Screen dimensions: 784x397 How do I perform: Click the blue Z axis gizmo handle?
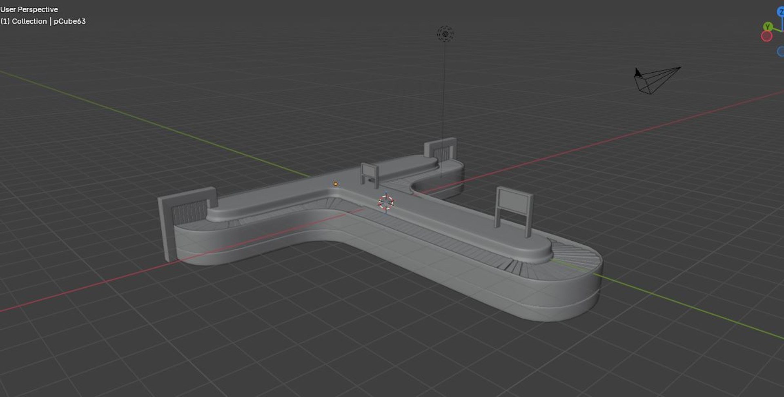coord(780,12)
